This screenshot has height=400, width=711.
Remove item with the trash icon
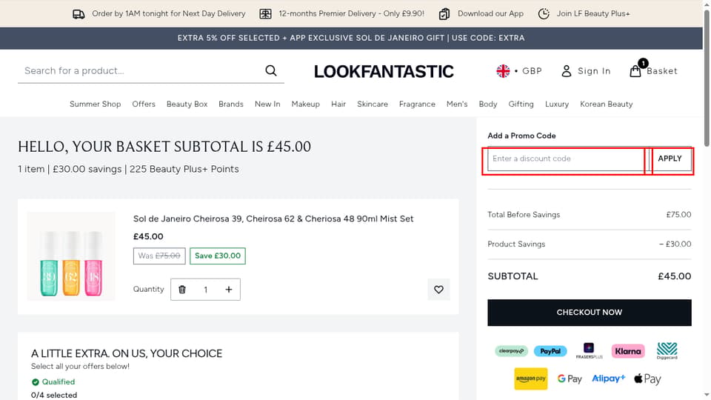182,290
